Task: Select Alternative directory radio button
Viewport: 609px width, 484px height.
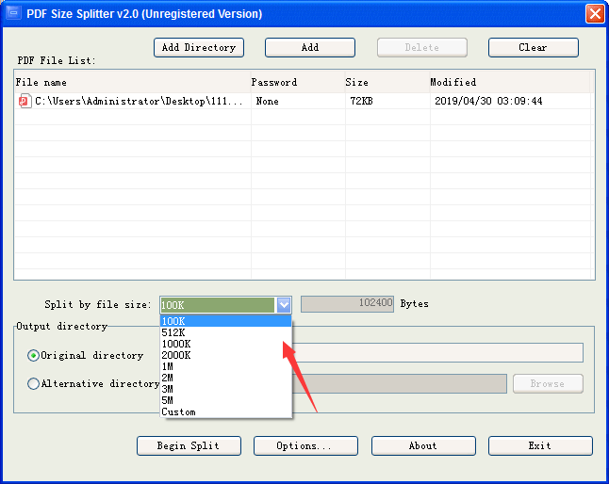Action: click(33, 383)
